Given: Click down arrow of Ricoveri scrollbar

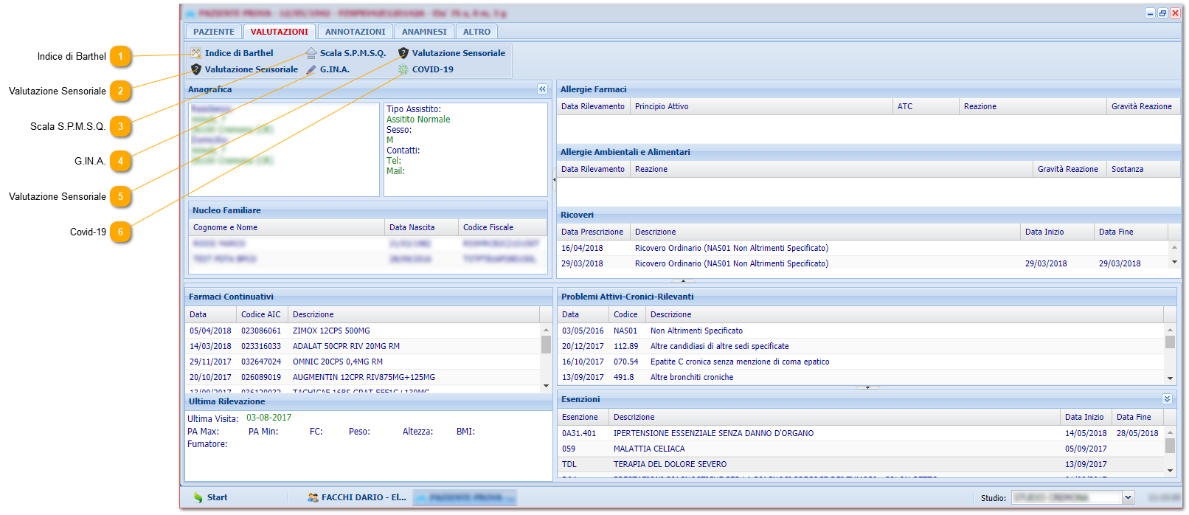Looking at the screenshot, I should tap(1174, 262).
